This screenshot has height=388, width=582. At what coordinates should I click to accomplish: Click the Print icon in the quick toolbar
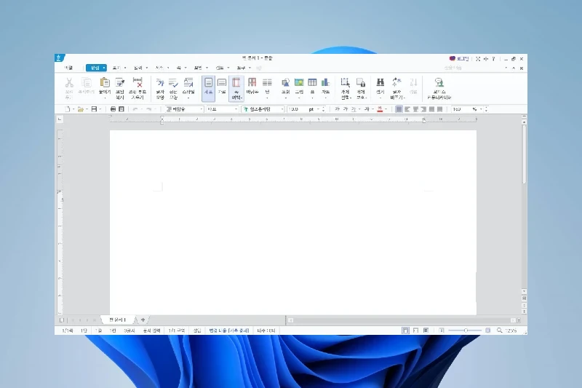(113, 109)
